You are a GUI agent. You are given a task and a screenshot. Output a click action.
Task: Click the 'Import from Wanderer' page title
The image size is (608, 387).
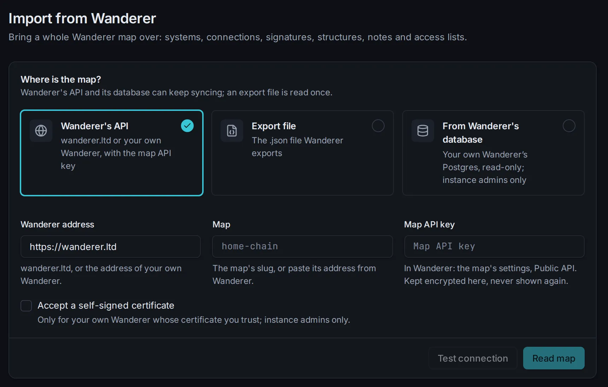pyautogui.click(x=82, y=18)
